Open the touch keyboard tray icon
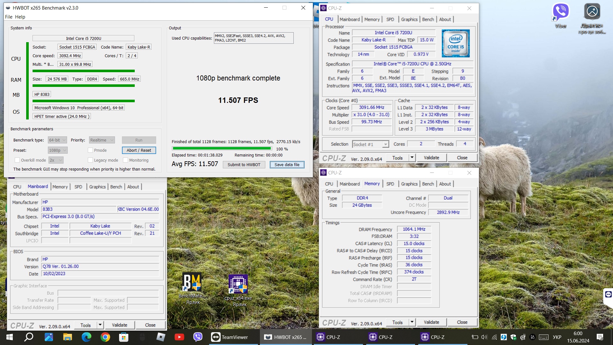 pos(544,337)
